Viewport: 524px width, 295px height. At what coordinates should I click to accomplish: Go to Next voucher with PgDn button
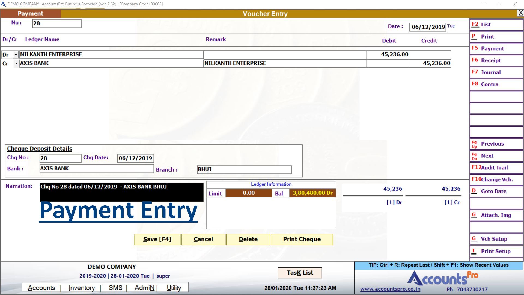coord(496,156)
